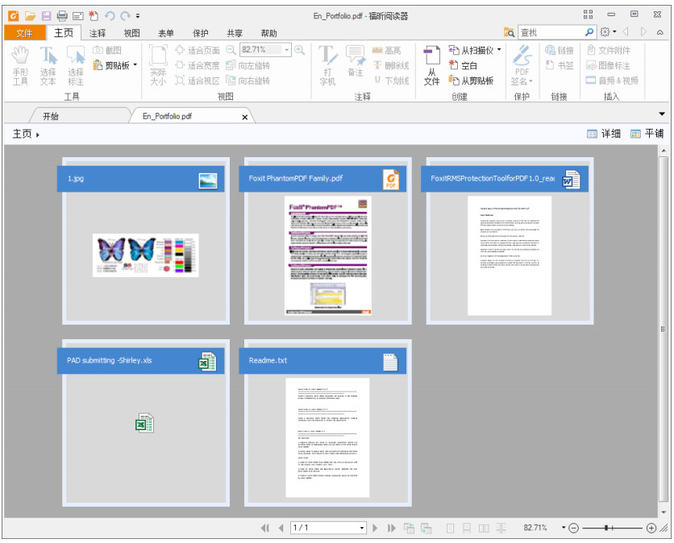Click the search magnifier icon beside the find box
The height and width of the screenshot is (543, 674).
(x=589, y=32)
